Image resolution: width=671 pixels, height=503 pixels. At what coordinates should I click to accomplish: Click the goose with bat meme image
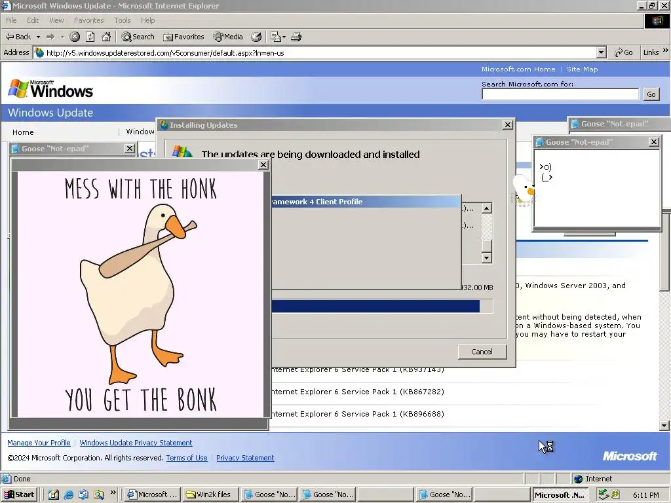click(x=140, y=294)
